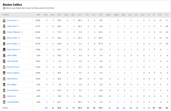View team total 43 rebounds
Screen dimensions: 171x111
(x=124, y=108)
